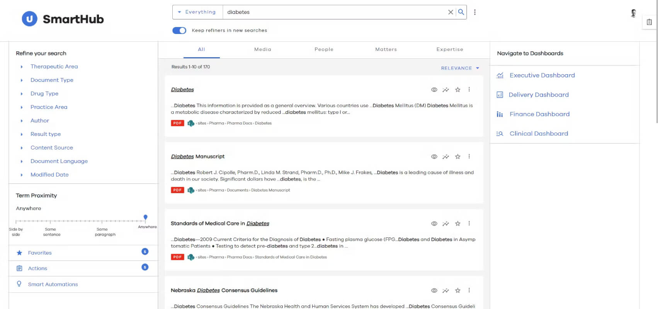Expand the Document Type refiner
This screenshot has width=658, height=309.
pyautogui.click(x=22, y=80)
